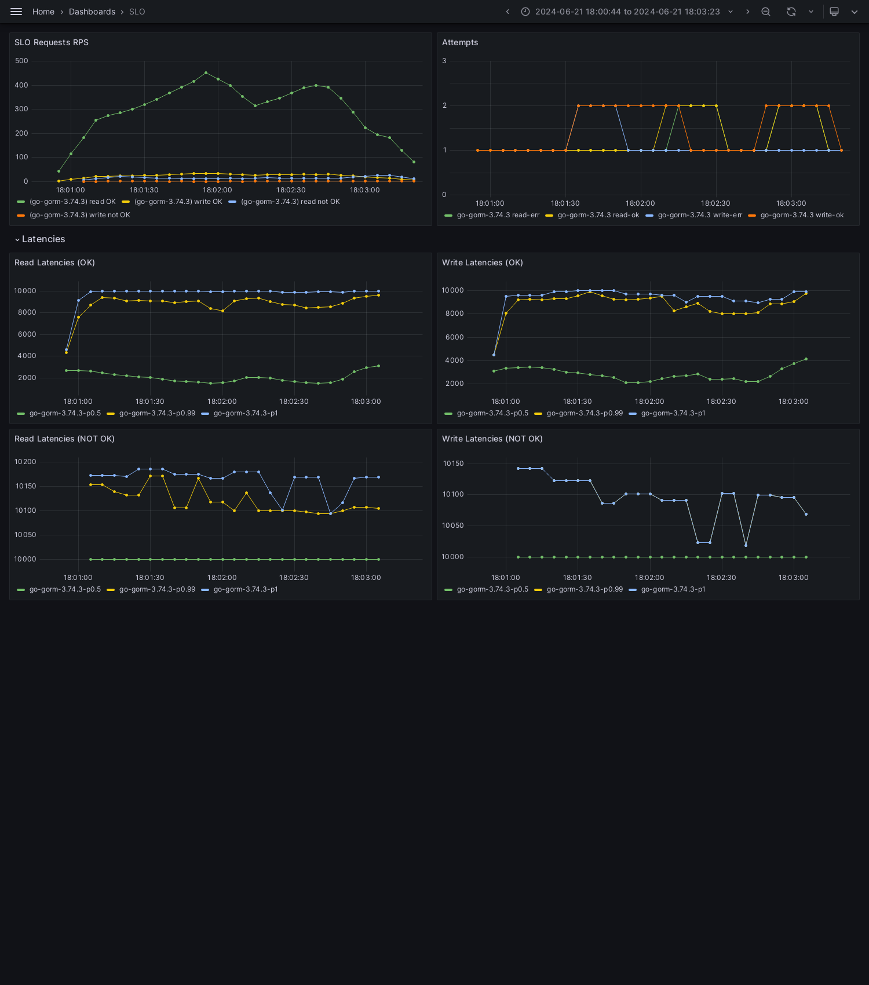
Task: Refresh the dashboard
Action: (x=791, y=12)
